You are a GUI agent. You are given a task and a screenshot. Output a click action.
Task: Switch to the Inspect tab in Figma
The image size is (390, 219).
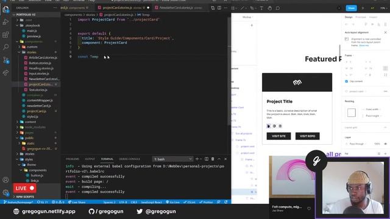tap(373, 17)
